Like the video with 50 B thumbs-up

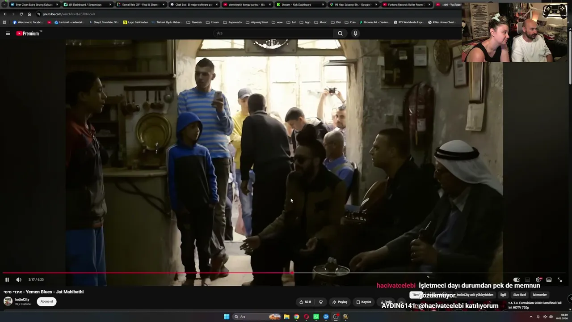tap(305, 302)
